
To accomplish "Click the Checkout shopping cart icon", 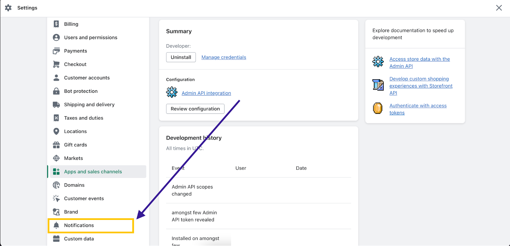I will pos(56,64).
